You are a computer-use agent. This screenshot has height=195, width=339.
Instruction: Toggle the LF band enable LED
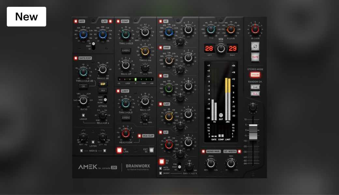160,132
